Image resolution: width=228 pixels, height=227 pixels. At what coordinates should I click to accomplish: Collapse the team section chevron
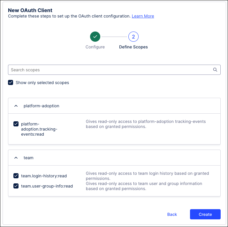point(16,158)
